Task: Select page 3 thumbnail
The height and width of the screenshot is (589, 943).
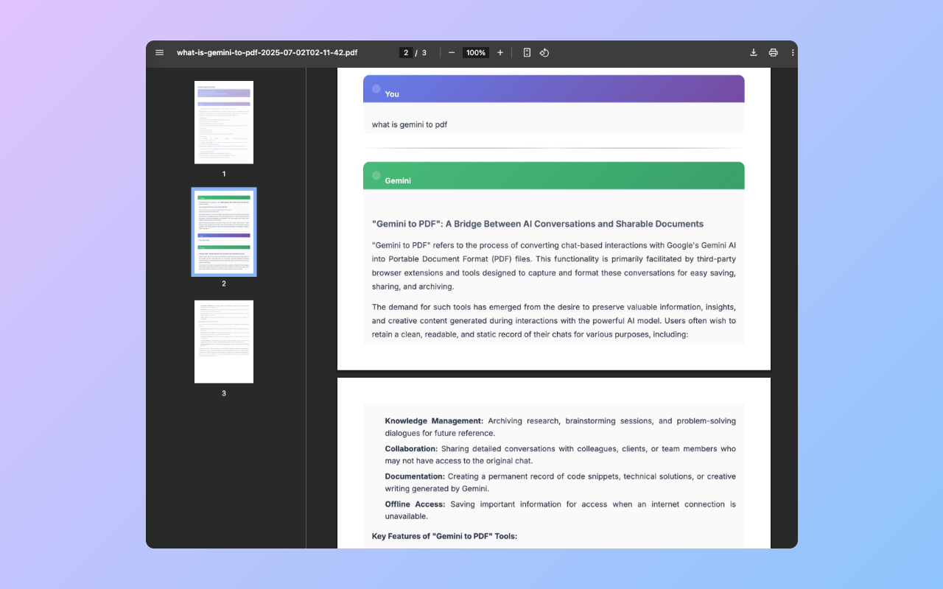Action: pyautogui.click(x=223, y=341)
